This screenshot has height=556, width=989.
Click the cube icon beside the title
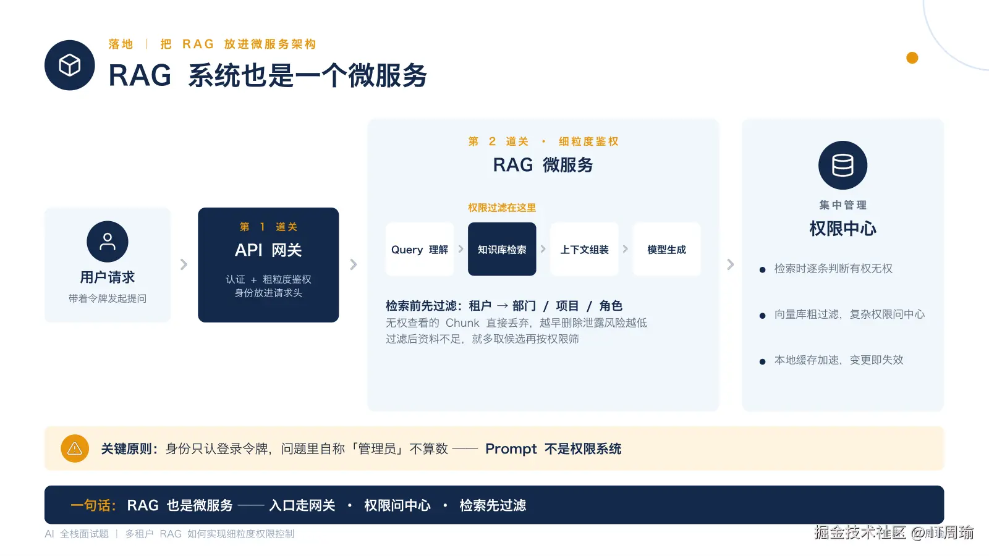(70, 65)
